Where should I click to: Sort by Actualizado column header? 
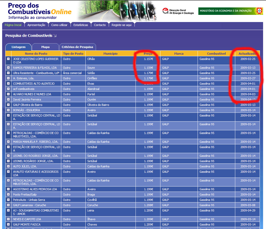(247, 54)
